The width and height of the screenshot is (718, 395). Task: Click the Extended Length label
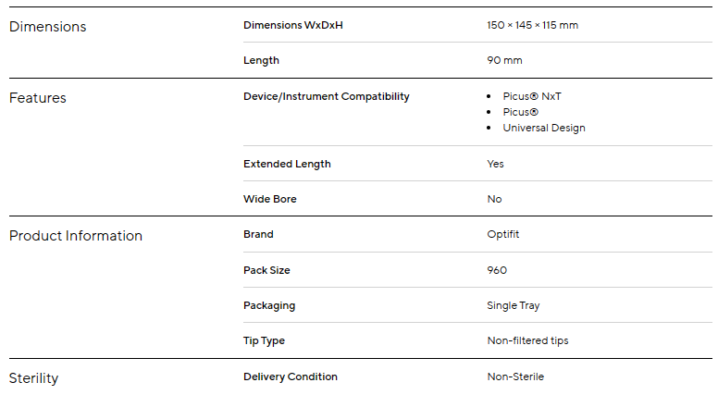(287, 164)
